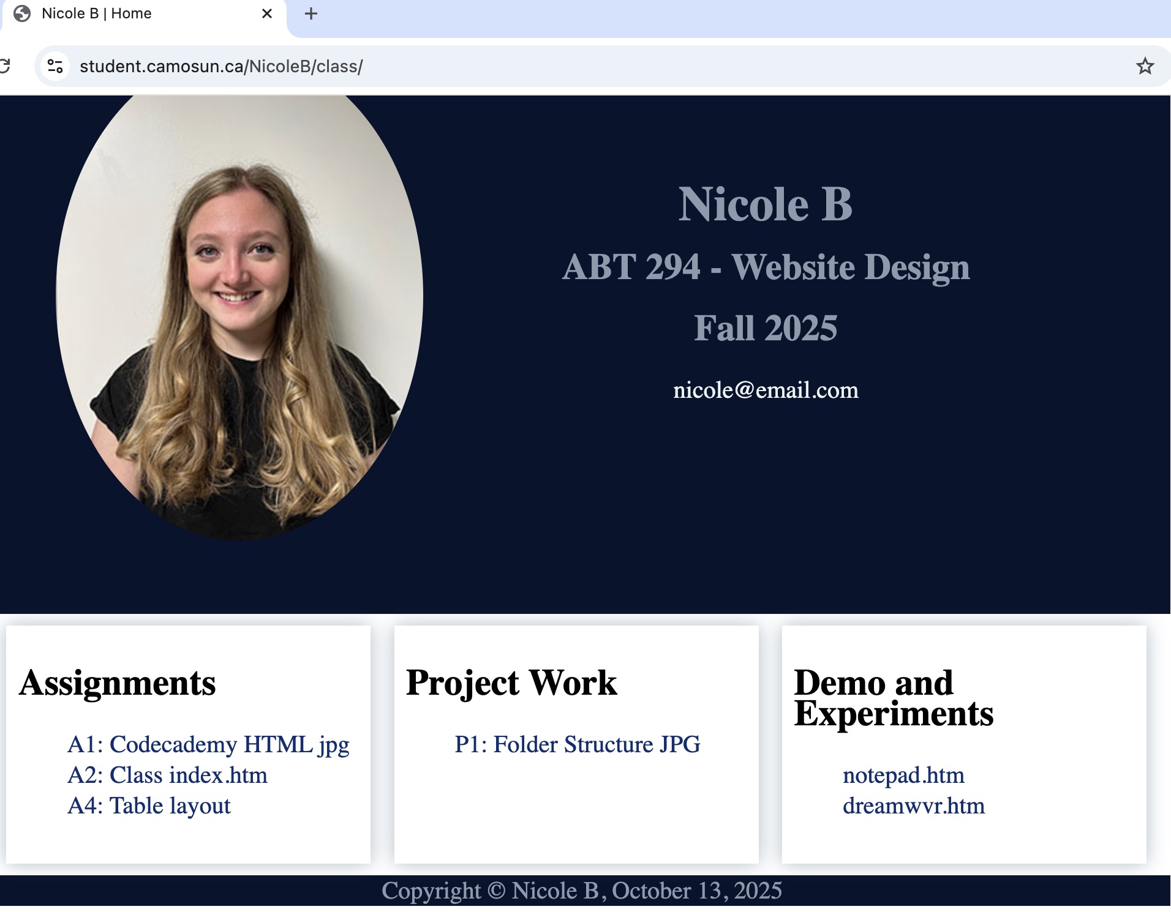Bookmark this page with the star icon
1171x912 pixels.
pyautogui.click(x=1144, y=66)
